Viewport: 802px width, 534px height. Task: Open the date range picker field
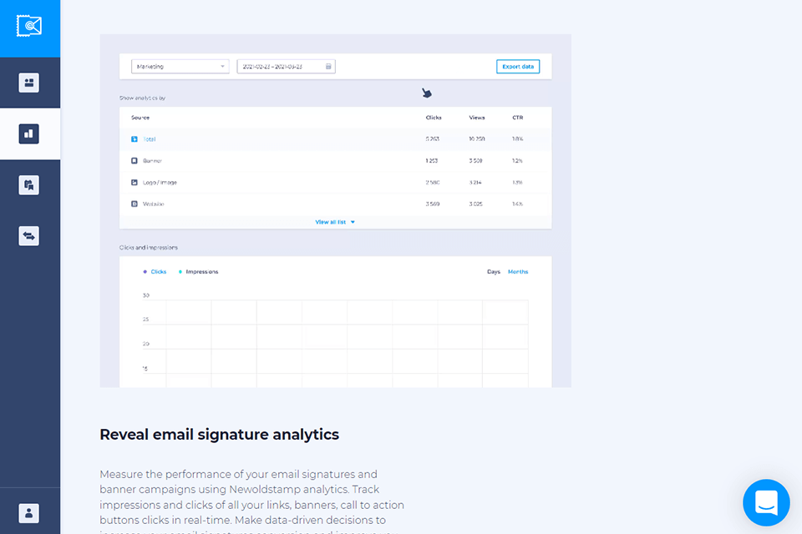point(281,67)
